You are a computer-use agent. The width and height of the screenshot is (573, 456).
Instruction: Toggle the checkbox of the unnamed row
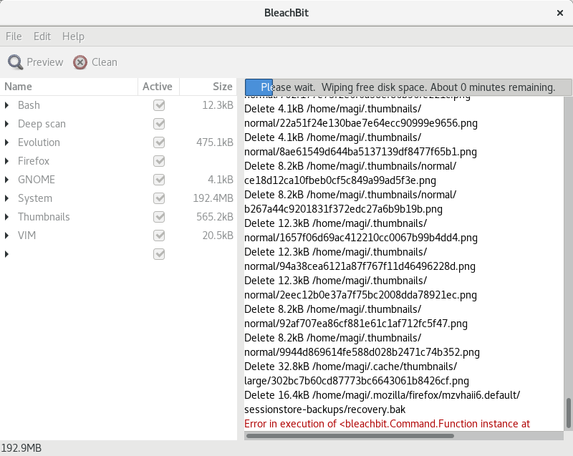tap(159, 254)
